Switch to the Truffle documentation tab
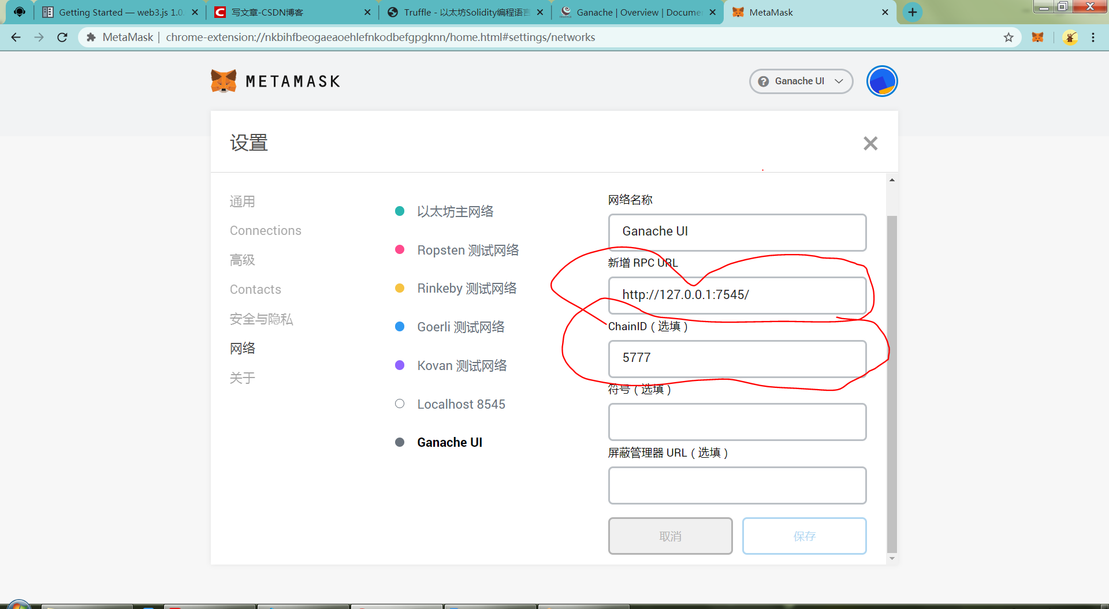Viewport: 1109px width, 609px height. 462,12
